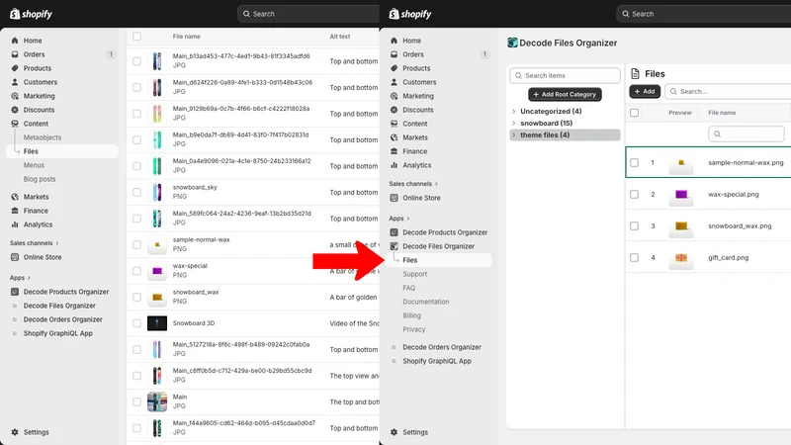The width and height of the screenshot is (791, 445).
Task: Open Decode Orders Organizer in right sidebar
Action: pos(442,347)
